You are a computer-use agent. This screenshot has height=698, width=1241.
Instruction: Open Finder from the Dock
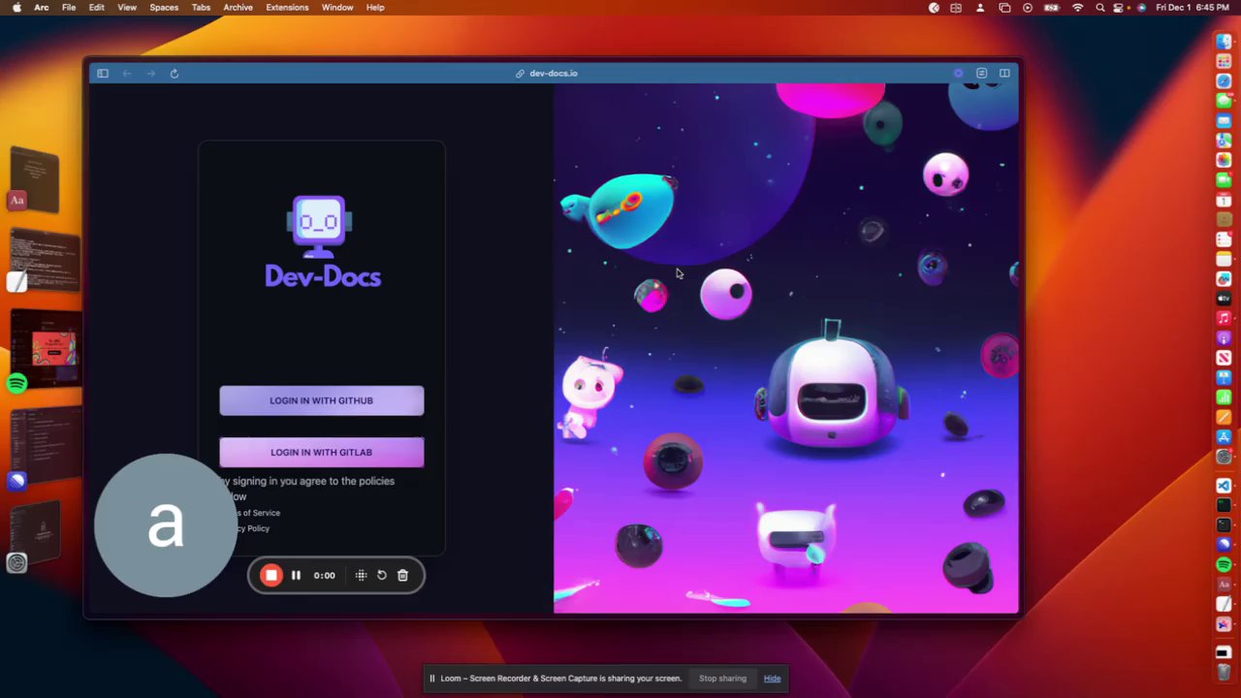pyautogui.click(x=1224, y=42)
